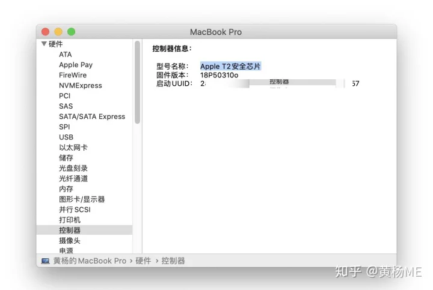Maximize window with green button
The width and height of the screenshot is (433, 290).
point(71,32)
